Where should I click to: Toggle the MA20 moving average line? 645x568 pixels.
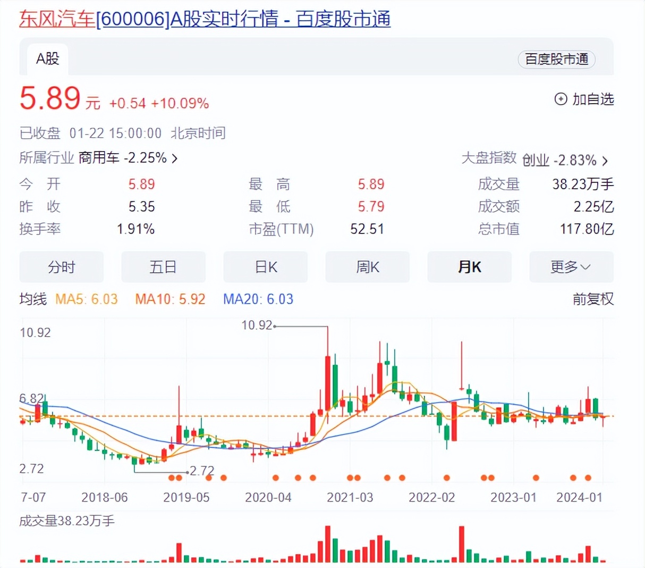point(258,299)
